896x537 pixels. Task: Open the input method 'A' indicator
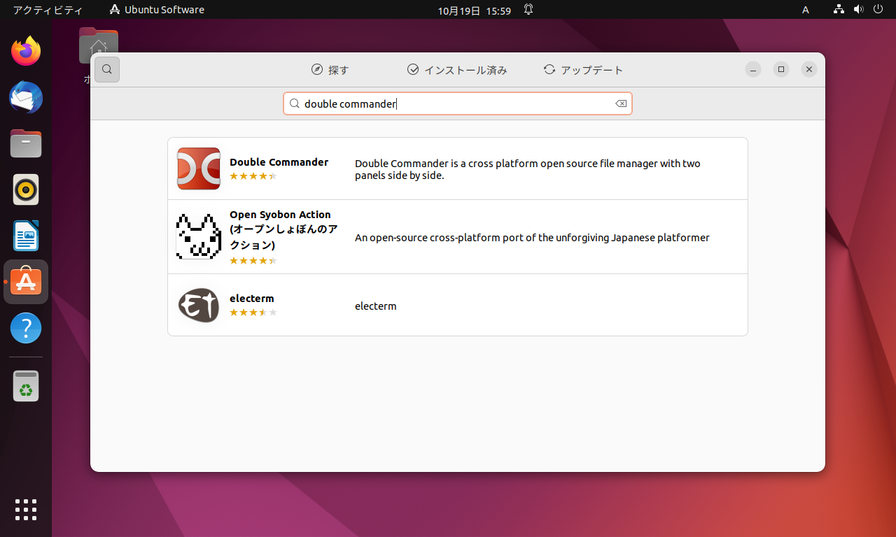click(x=806, y=10)
